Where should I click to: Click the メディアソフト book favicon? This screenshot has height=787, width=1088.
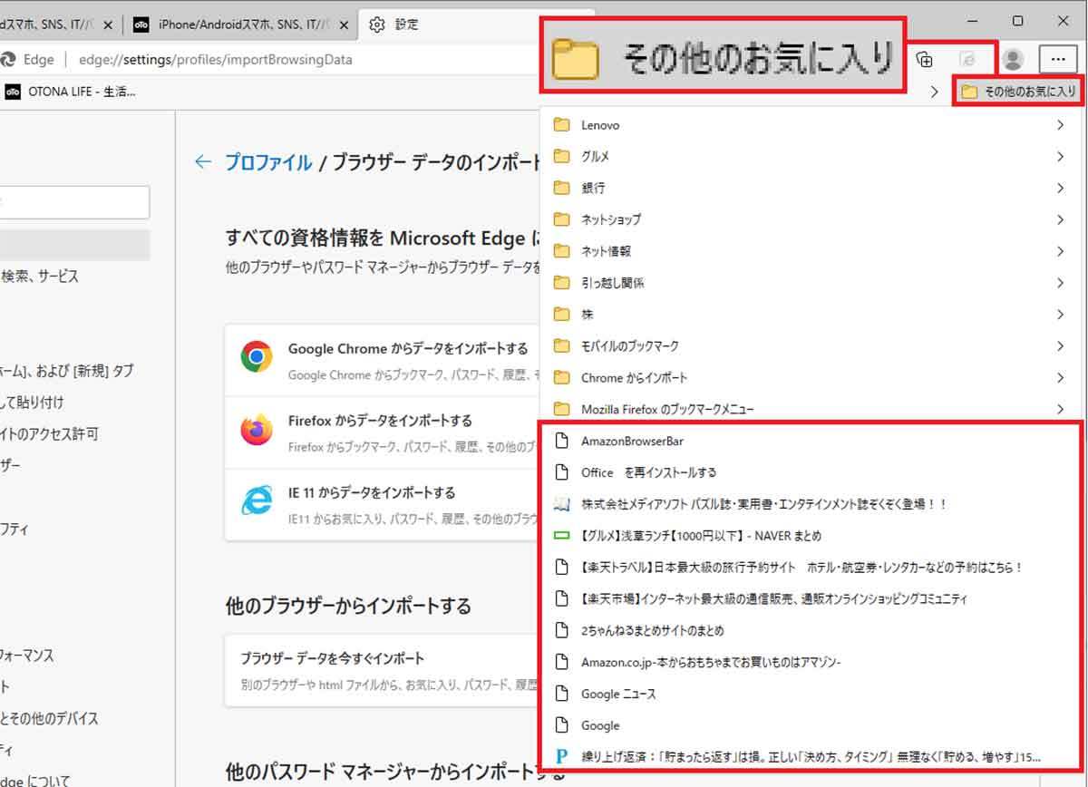[561, 504]
